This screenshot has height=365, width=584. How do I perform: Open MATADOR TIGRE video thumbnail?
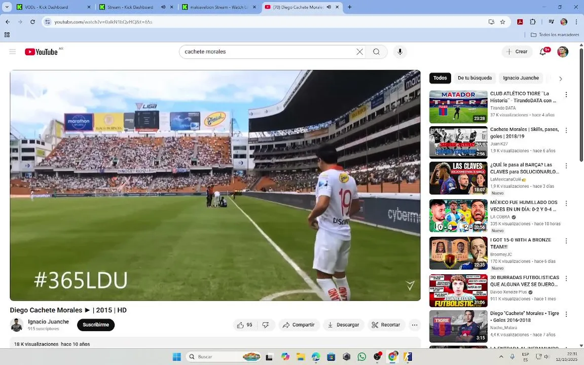tap(458, 107)
